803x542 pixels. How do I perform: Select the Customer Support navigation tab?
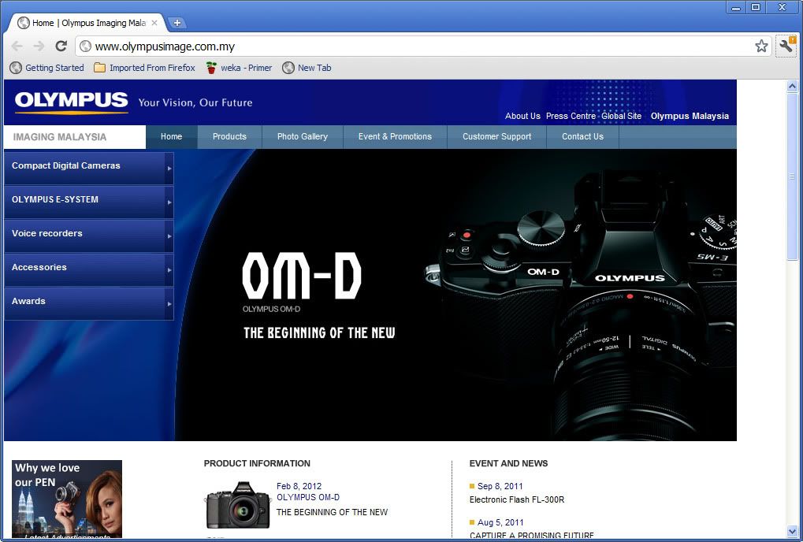[496, 136]
